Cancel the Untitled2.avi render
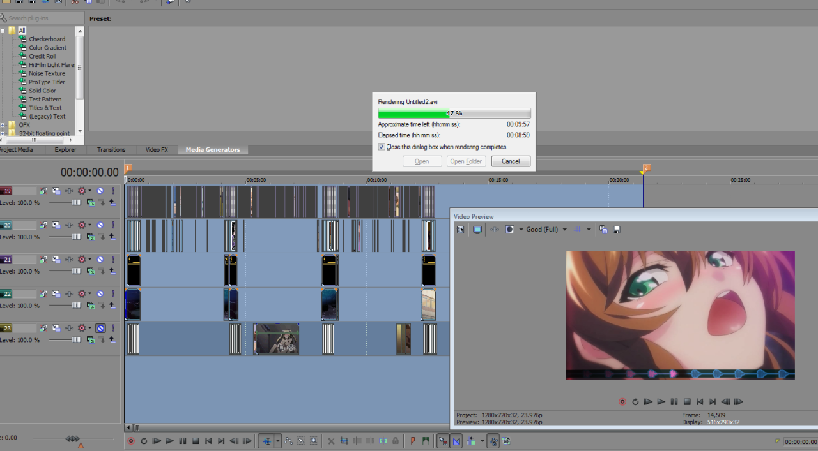 (x=511, y=161)
